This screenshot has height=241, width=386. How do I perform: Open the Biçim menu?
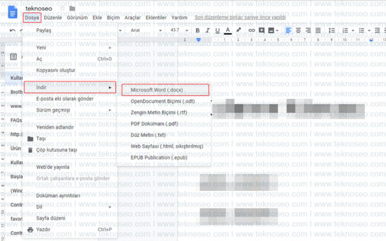coord(113,17)
